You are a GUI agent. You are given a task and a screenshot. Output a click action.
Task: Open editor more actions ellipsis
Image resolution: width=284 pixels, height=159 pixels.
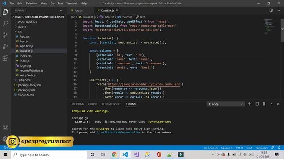[278, 11]
